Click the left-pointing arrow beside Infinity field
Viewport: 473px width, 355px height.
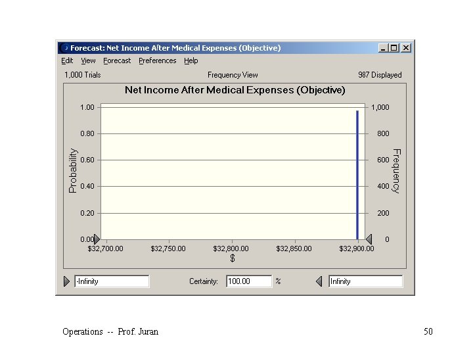(x=319, y=281)
